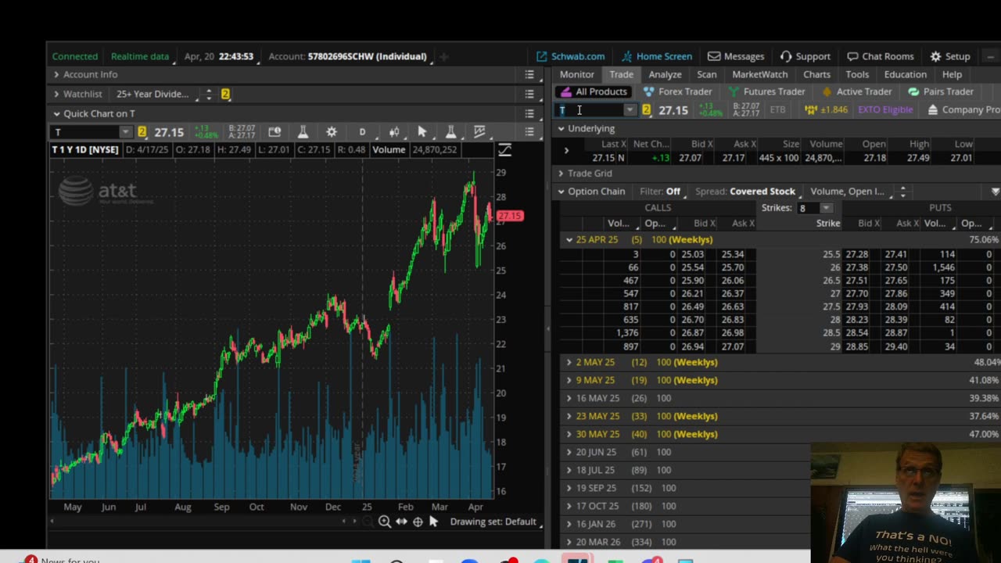The image size is (1001, 563).
Task: Collapse the 25 APR 25 expiration row
Action: (x=569, y=240)
